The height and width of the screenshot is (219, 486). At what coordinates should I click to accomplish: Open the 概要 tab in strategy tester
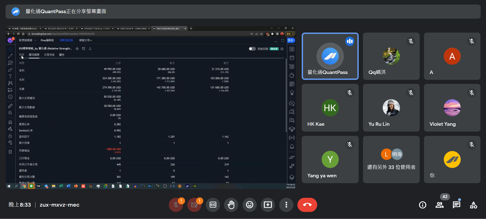(22, 55)
